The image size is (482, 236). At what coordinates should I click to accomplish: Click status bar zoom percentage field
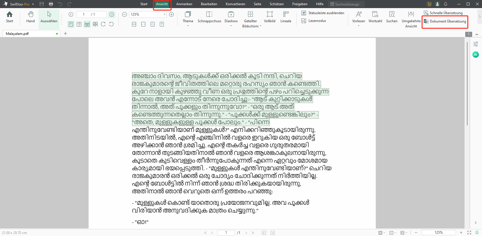(x=439, y=233)
